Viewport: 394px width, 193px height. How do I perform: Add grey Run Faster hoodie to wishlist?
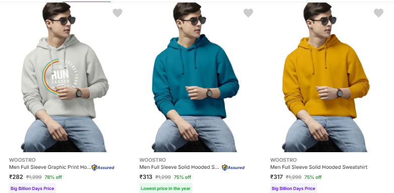117,13
